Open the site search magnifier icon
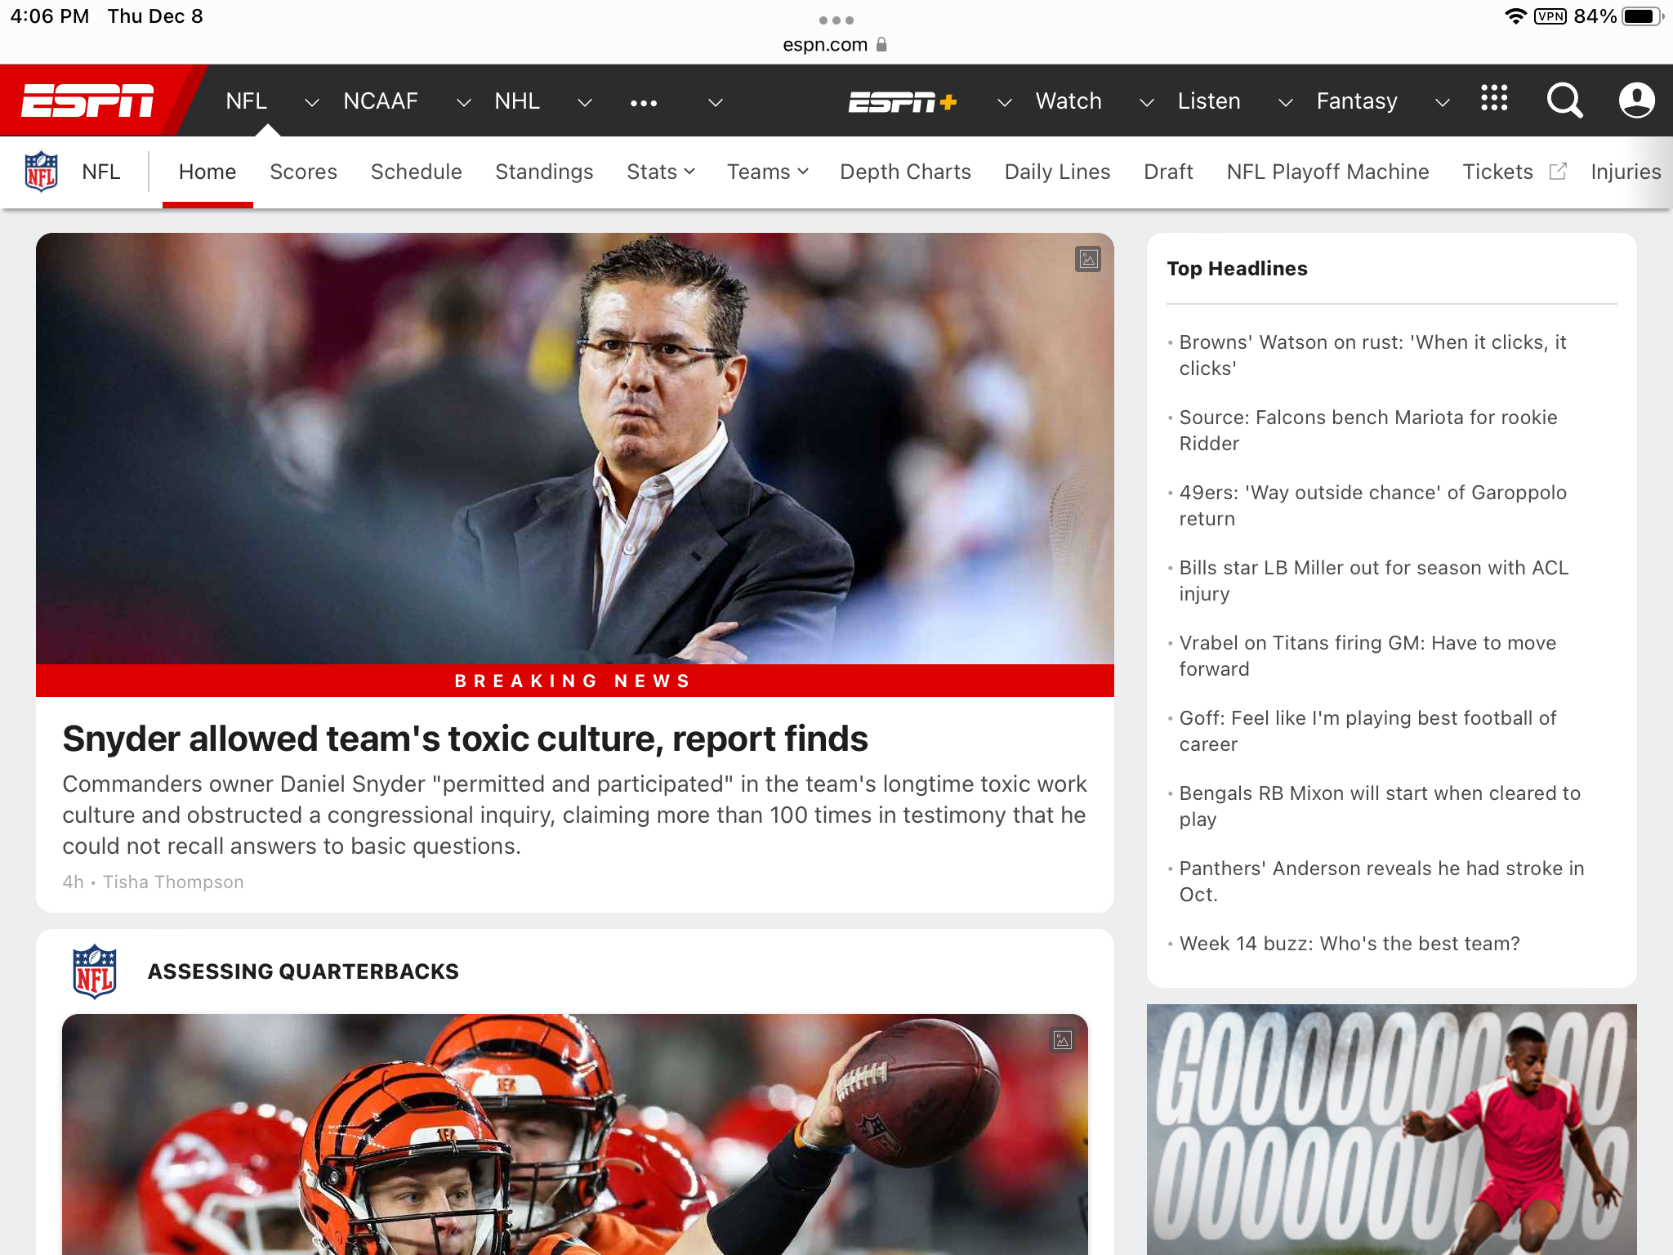This screenshot has width=1673, height=1255. click(1564, 100)
